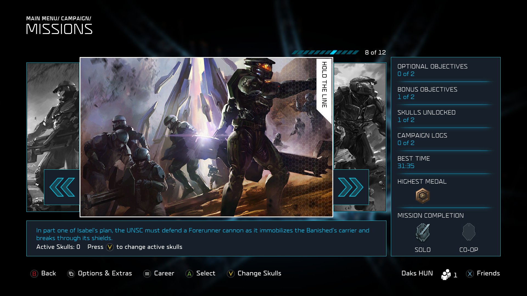
Task: Click Campaign Logs 0 of 2
Action: [422, 139]
